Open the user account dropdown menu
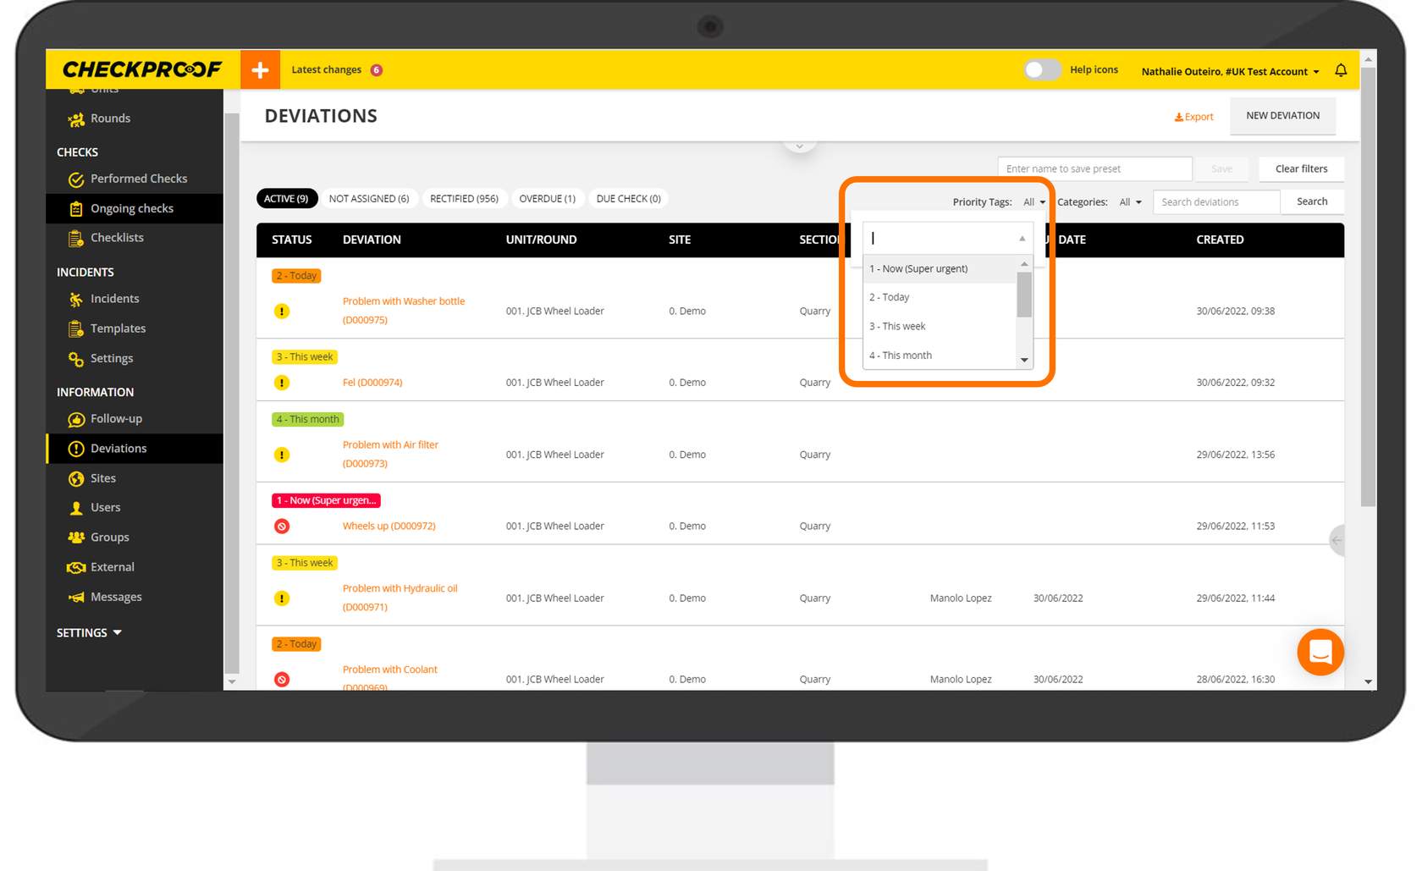1422x871 pixels. (x=1230, y=72)
